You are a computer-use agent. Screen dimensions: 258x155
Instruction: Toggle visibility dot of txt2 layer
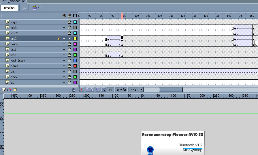click(64, 38)
